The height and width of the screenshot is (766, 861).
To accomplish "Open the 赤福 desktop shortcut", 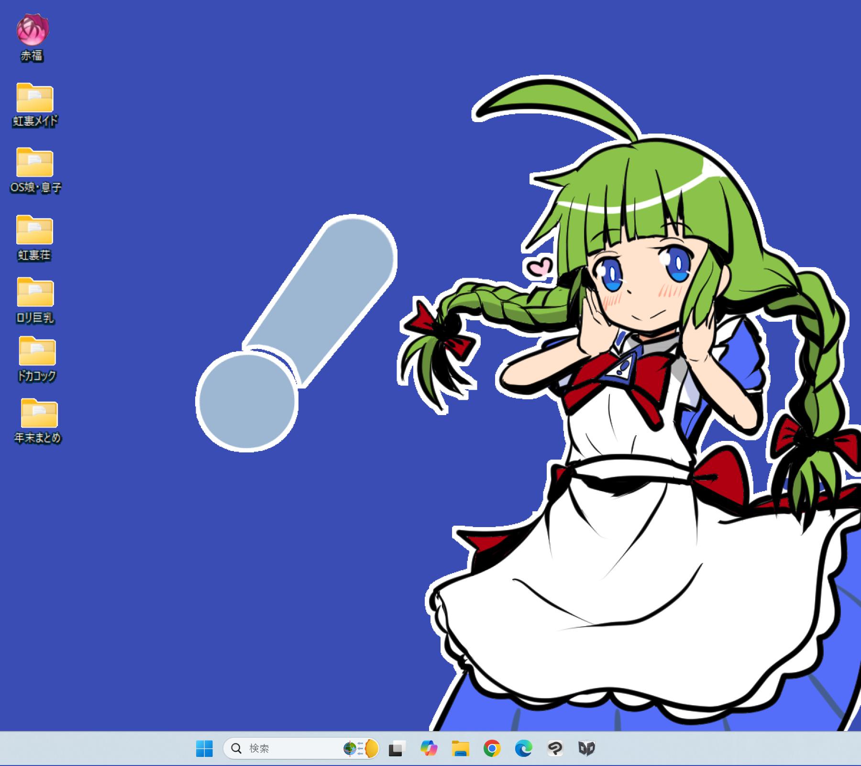I will (x=33, y=31).
